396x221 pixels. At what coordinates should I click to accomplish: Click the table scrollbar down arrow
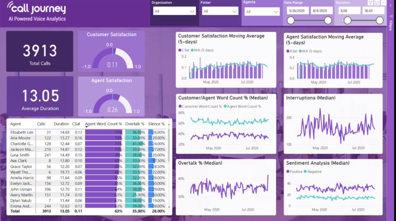pyautogui.click(x=169, y=207)
